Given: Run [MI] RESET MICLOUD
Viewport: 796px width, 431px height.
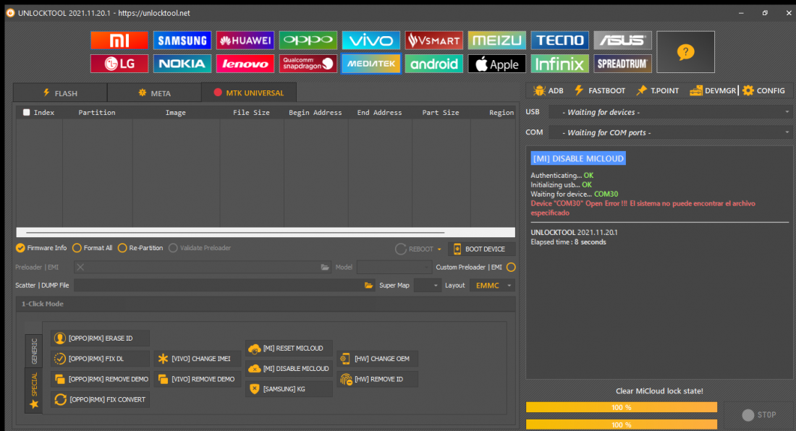Looking at the screenshot, I should pyautogui.click(x=289, y=349).
